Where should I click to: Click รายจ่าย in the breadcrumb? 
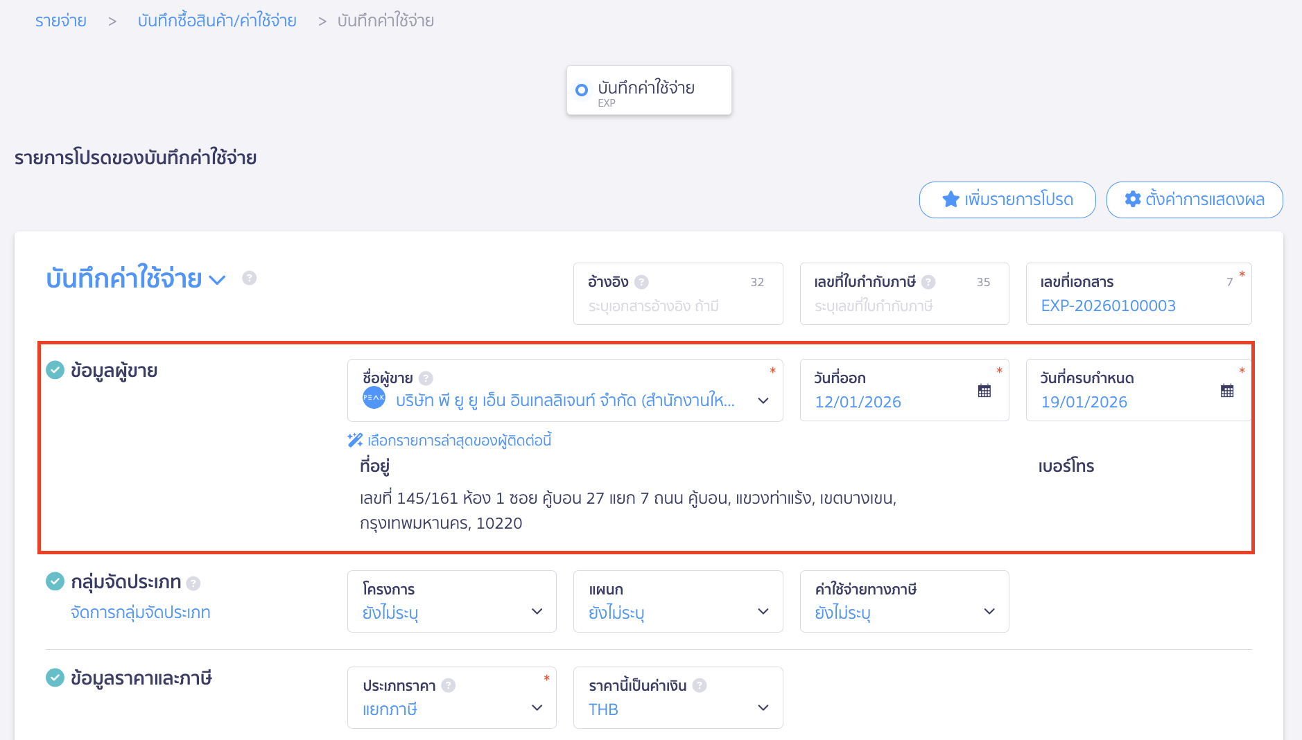(60, 21)
